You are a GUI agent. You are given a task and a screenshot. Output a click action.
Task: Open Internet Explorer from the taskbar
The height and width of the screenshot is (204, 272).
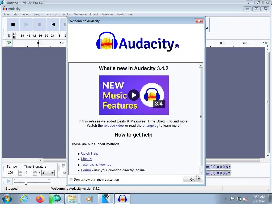[24, 199]
